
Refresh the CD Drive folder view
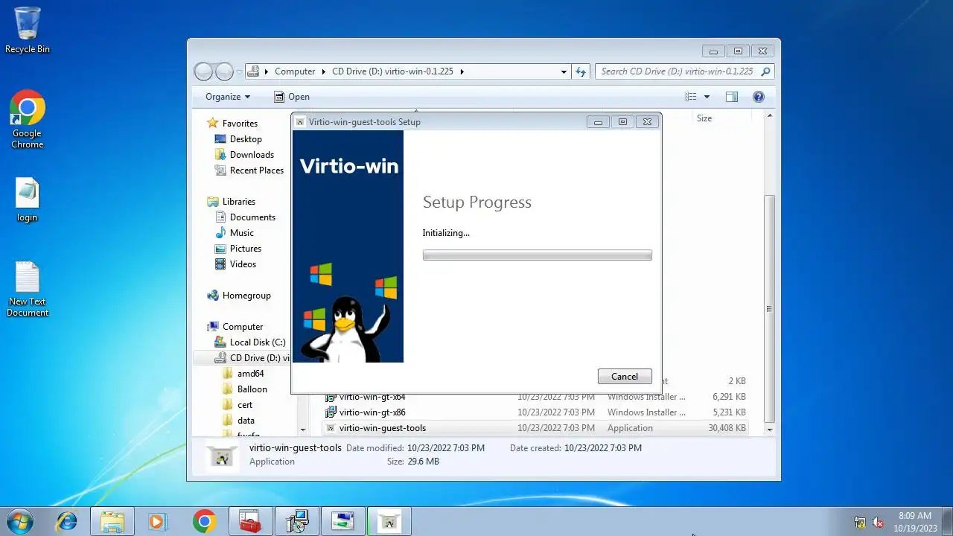click(x=581, y=71)
